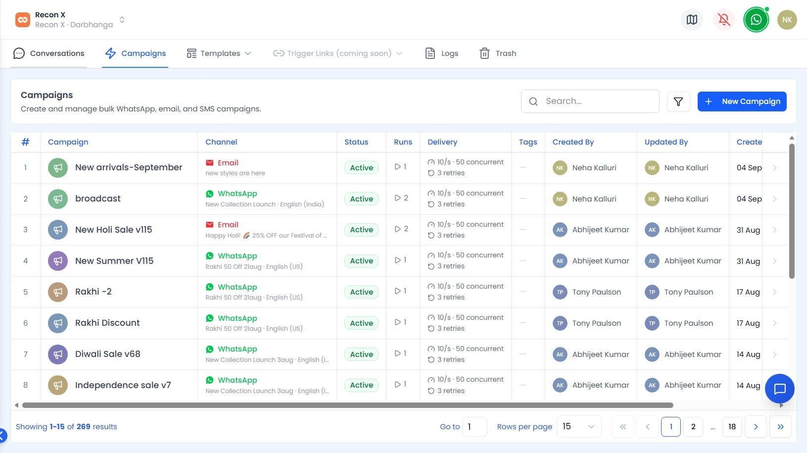The height and width of the screenshot is (453, 807).
Task: Click WhatsApp icon in broadcast row
Action: (x=210, y=194)
